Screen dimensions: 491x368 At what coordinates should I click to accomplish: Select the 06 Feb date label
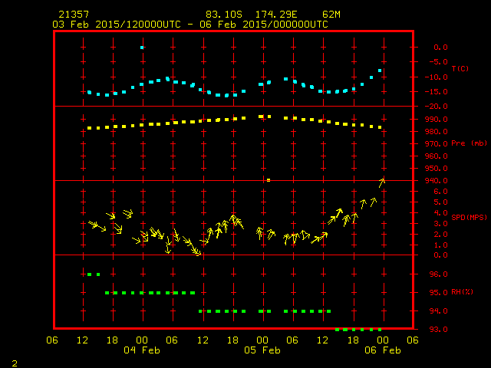(x=382, y=350)
